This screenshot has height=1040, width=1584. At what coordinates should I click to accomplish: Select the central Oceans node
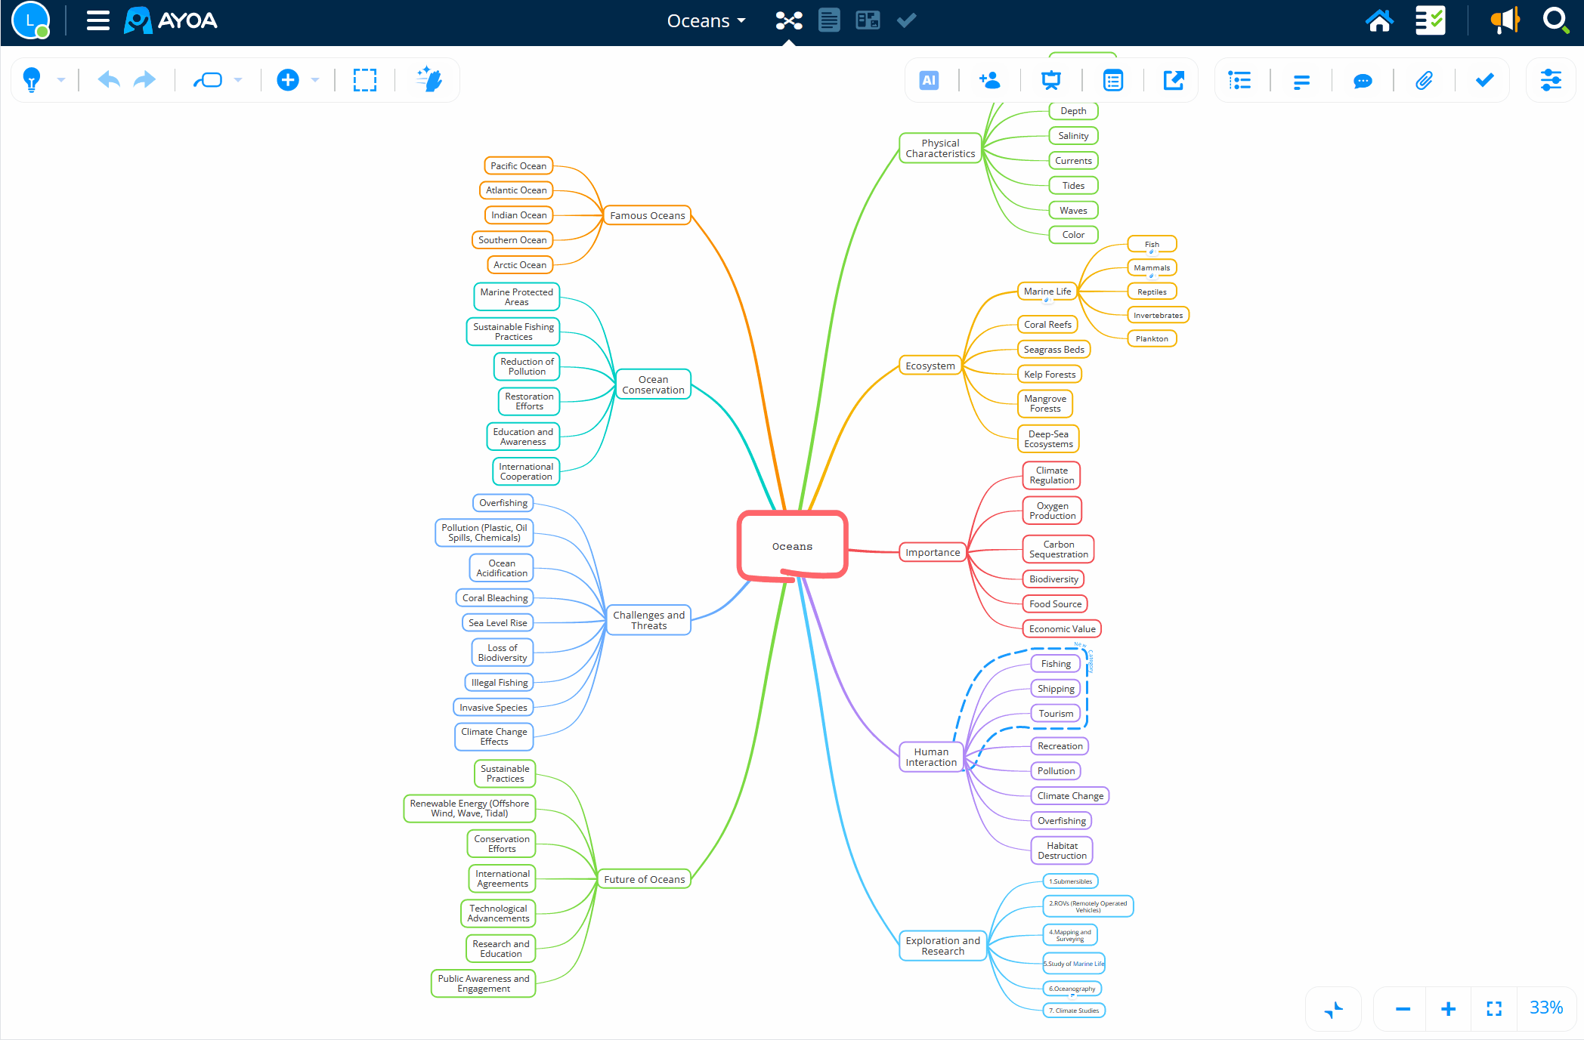point(793,546)
